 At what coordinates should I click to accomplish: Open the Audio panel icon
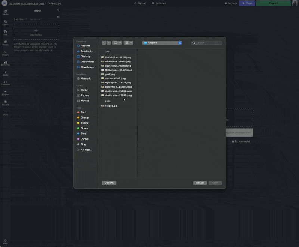(5, 73)
